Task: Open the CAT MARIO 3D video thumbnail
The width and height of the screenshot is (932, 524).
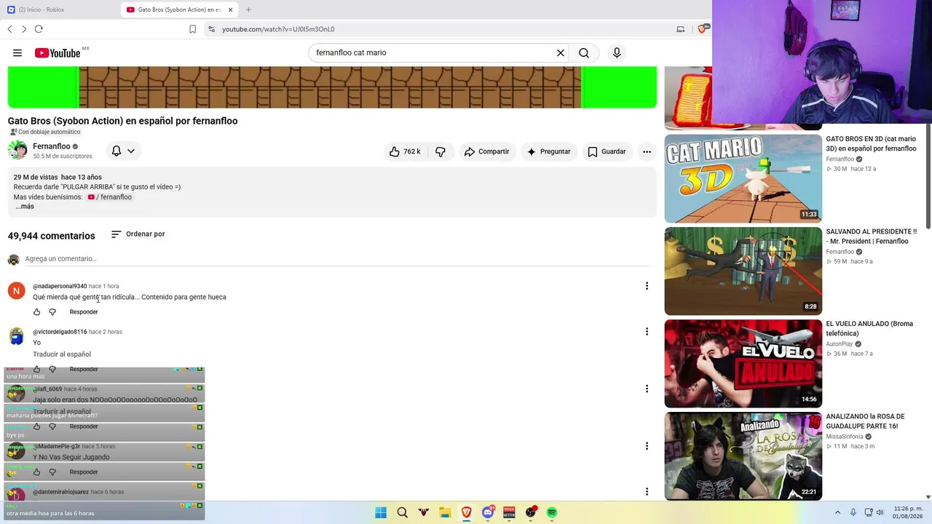Action: [743, 178]
